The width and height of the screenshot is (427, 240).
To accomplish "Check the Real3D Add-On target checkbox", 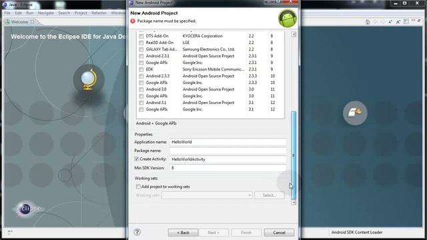I will pyautogui.click(x=141, y=43).
